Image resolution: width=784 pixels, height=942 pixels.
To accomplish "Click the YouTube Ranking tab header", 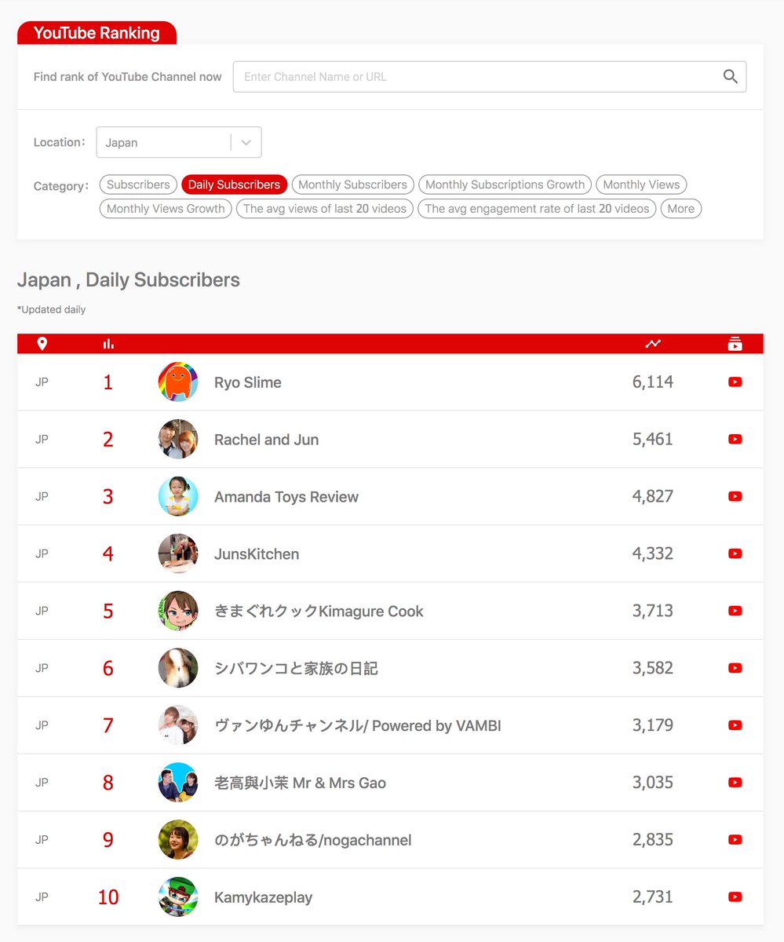I will tap(97, 33).
